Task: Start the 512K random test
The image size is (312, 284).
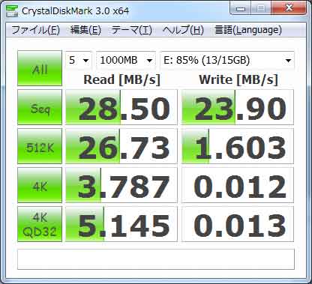Action: coord(40,146)
